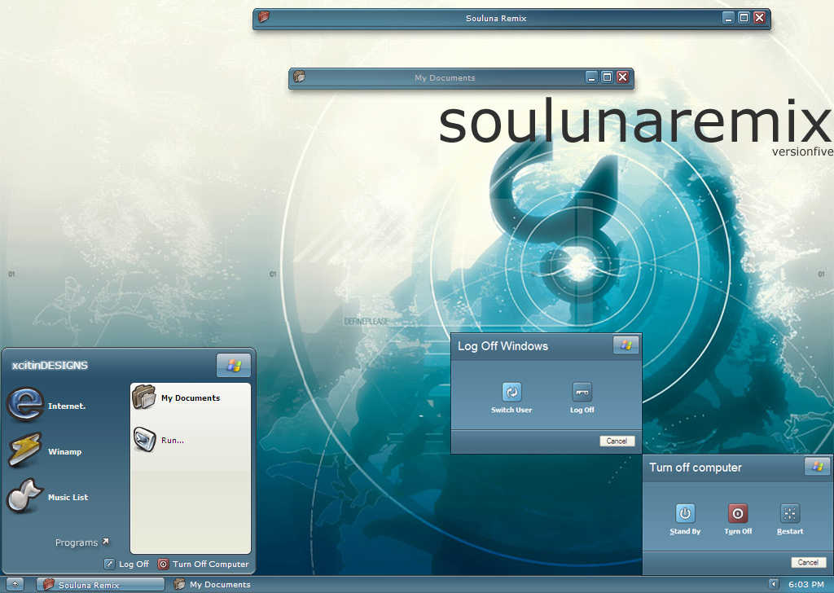Cancel the Log Off Windows dialog
Viewport: 834px width, 593px height.
click(617, 441)
